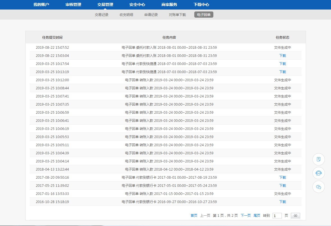Open the 审核管理 menu
This screenshot has height=226, width=331.
pos(73,4)
